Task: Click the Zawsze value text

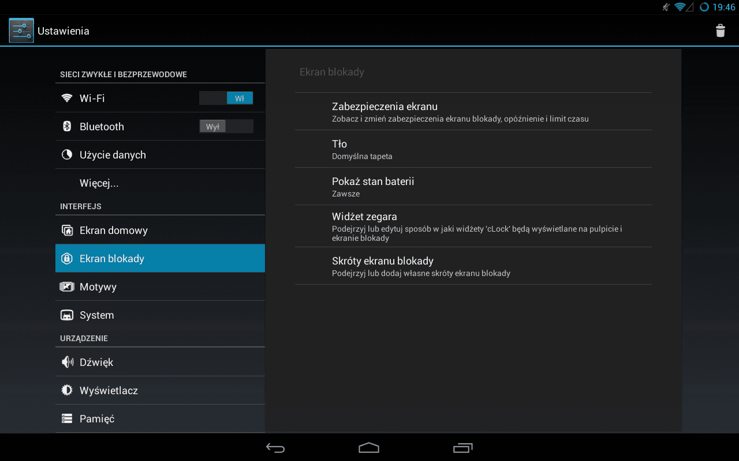Action: point(346,194)
